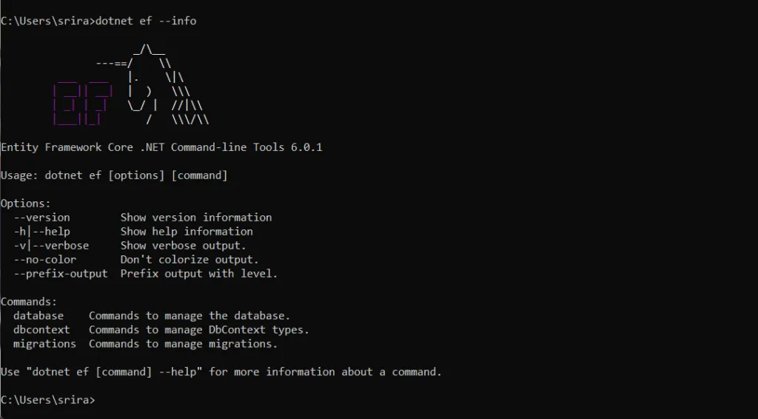Viewport: 758px width, 419px height.
Task: Click the version text '6.0.1'
Action: [x=306, y=147]
